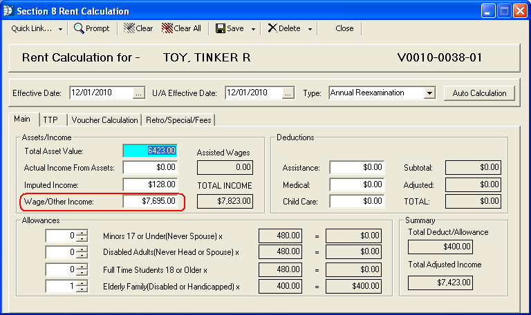Decrease Full Time Students count
The width and height of the screenshot is (531, 315).
pos(82,272)
